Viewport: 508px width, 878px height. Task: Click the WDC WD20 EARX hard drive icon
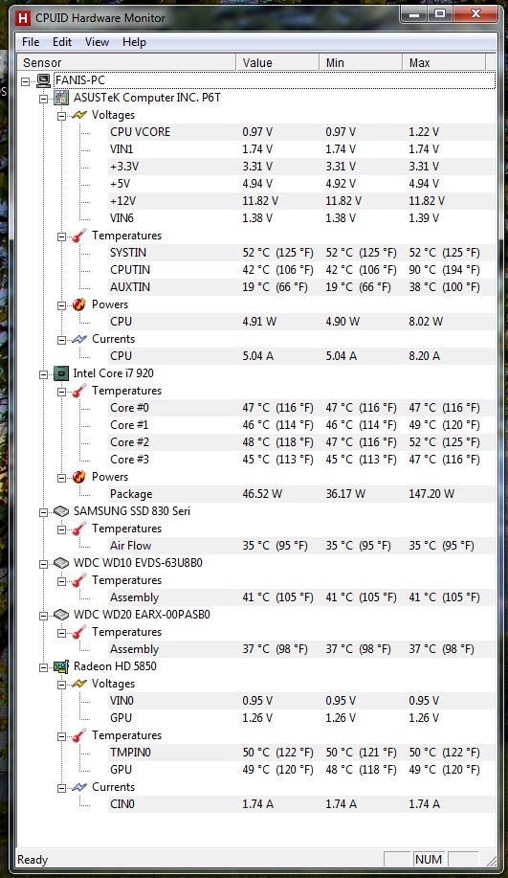coord(61,615)
